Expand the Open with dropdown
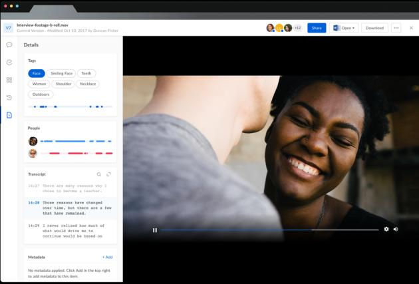Image resolution: width=419 pixels, height=284 pixels. click(344, 28)
